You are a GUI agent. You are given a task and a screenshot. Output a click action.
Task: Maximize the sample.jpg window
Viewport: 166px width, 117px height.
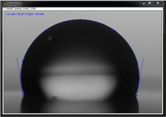click(150, 3)
